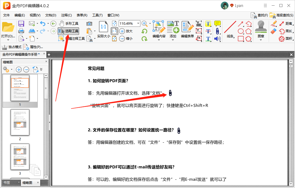Screen dimensions: 295x188
Task: Select the Area (面积) measure tool
Action: pos(286,39)
